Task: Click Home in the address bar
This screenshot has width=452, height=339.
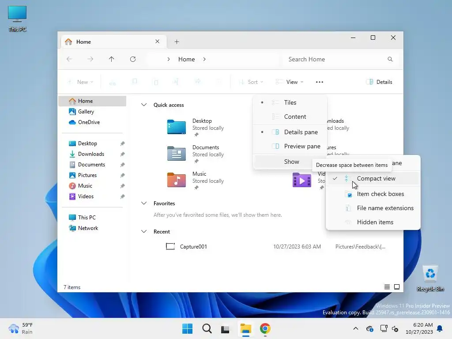Action: tap(187, 59)
